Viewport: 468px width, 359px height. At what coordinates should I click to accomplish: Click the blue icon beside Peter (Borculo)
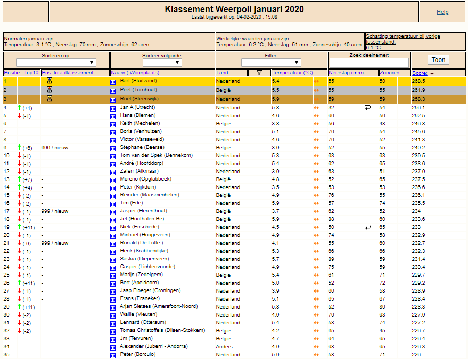(113, 356)
